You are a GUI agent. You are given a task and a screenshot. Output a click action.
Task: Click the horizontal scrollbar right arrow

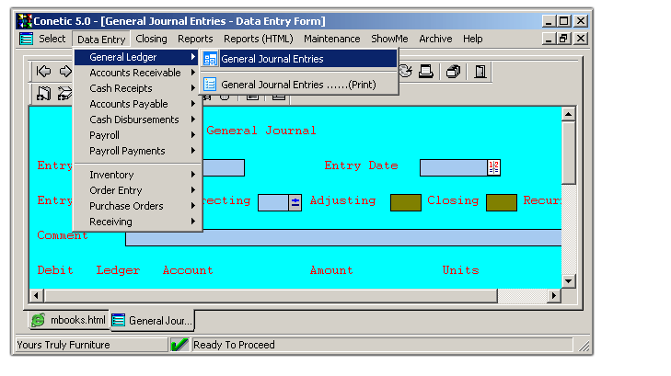point(554,295)
